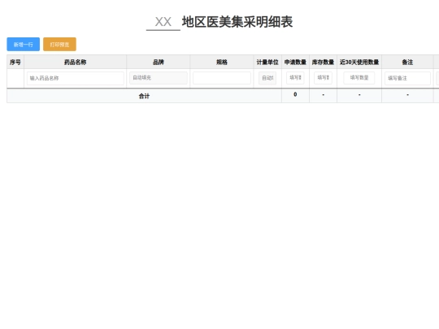Open 打印预览 orange button
The image size is (439, 329).
click(59, 44)
